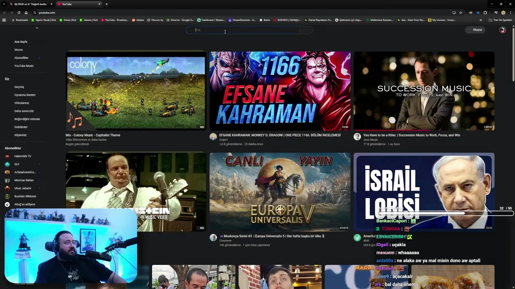Click the browser home icon

click(26, 12)
